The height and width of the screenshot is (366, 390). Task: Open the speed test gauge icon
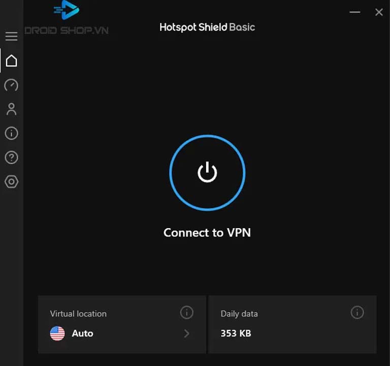[11, 85]
